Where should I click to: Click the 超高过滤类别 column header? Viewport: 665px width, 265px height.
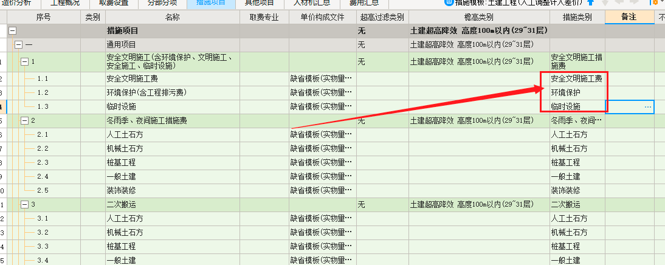[x=382, y=18]
